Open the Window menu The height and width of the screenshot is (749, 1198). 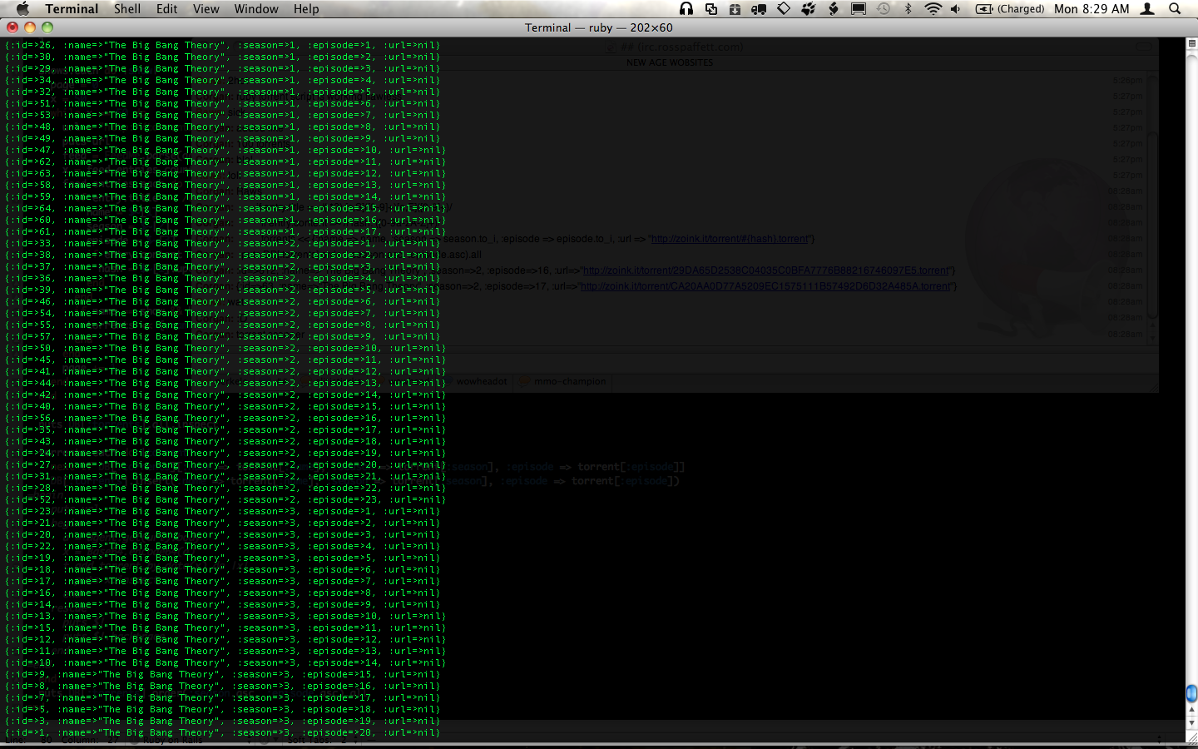[255, 9]
